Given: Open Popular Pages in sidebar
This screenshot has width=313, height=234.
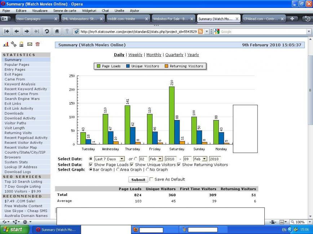Looking at the screenshot, I should coord(17,64).
